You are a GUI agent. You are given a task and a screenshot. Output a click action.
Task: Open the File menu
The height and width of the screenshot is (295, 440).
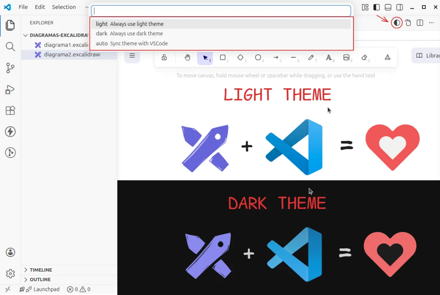click(x=23, y=7)
